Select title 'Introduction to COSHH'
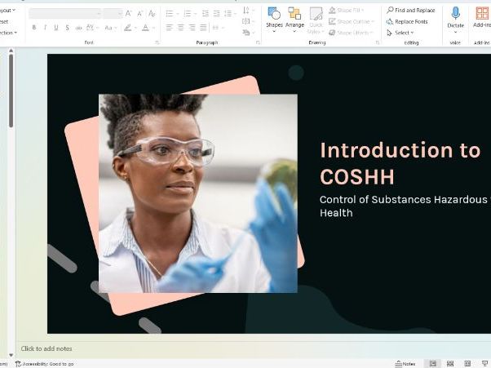This screenshot has width=491, height=368. click(400, 163)
